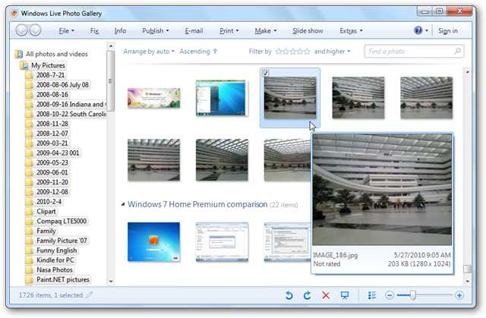The image size is (486, 318).
Task: Click the Slide show button
Action: pyautogui.click(x=308, y=31)
